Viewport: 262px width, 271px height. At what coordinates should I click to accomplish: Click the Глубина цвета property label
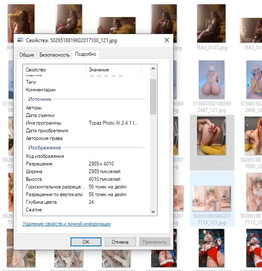(41, 202)
